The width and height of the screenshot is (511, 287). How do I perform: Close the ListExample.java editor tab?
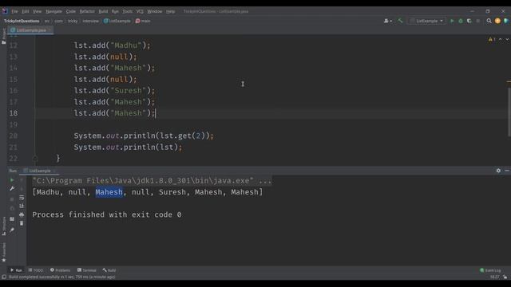(x=50, y=30)
